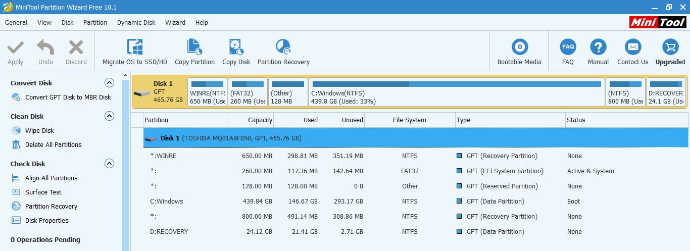
Task: Sort by Partition column header
Action: click(185, 120)
